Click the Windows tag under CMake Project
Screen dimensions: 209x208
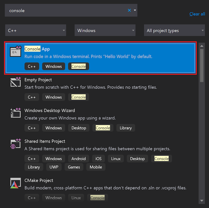click(53, 198)
